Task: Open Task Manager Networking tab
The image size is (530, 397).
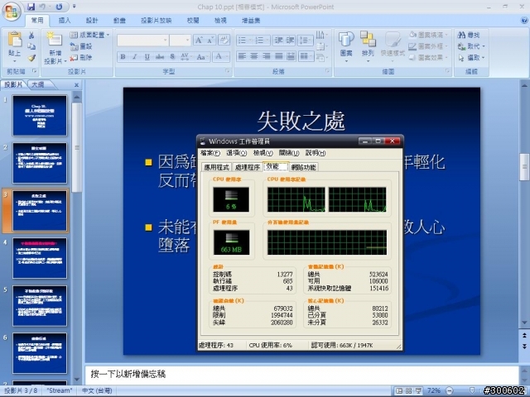Action: 304,167
